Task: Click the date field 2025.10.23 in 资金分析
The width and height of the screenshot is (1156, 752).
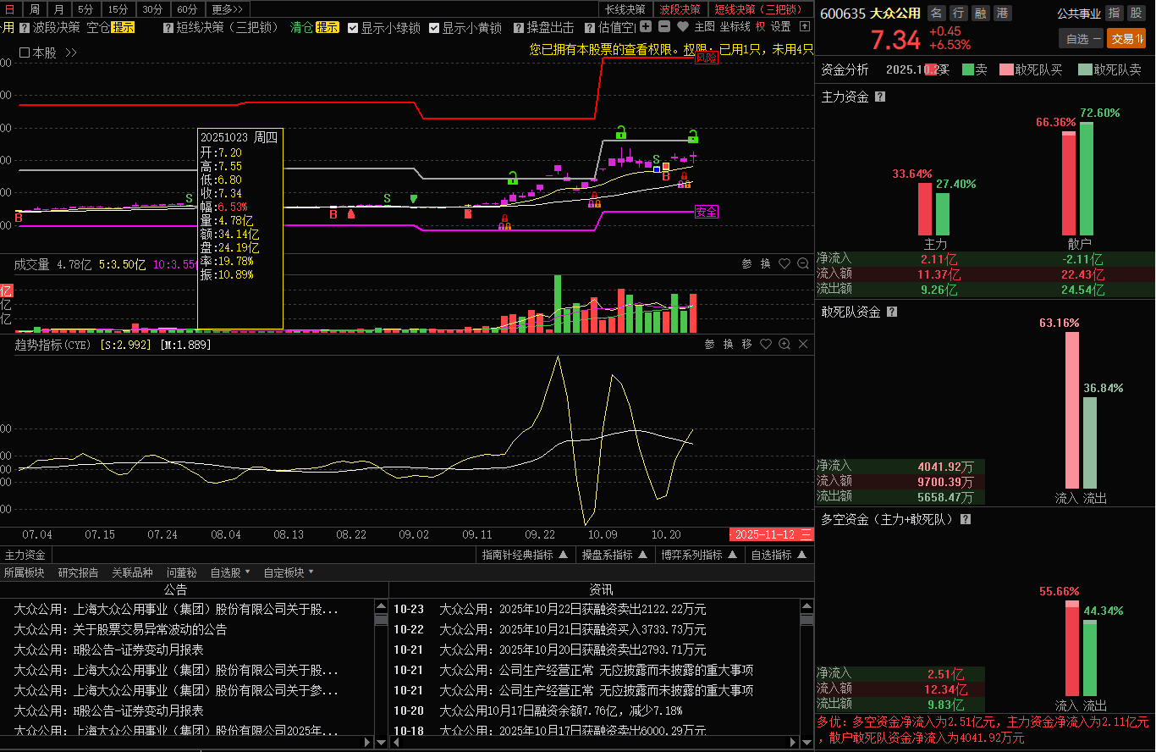Action: click(917, 69)
